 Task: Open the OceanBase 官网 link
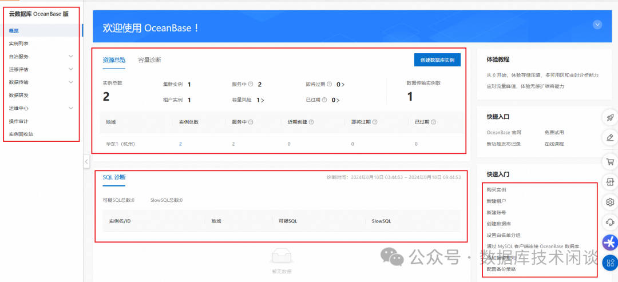click(504, 132)
